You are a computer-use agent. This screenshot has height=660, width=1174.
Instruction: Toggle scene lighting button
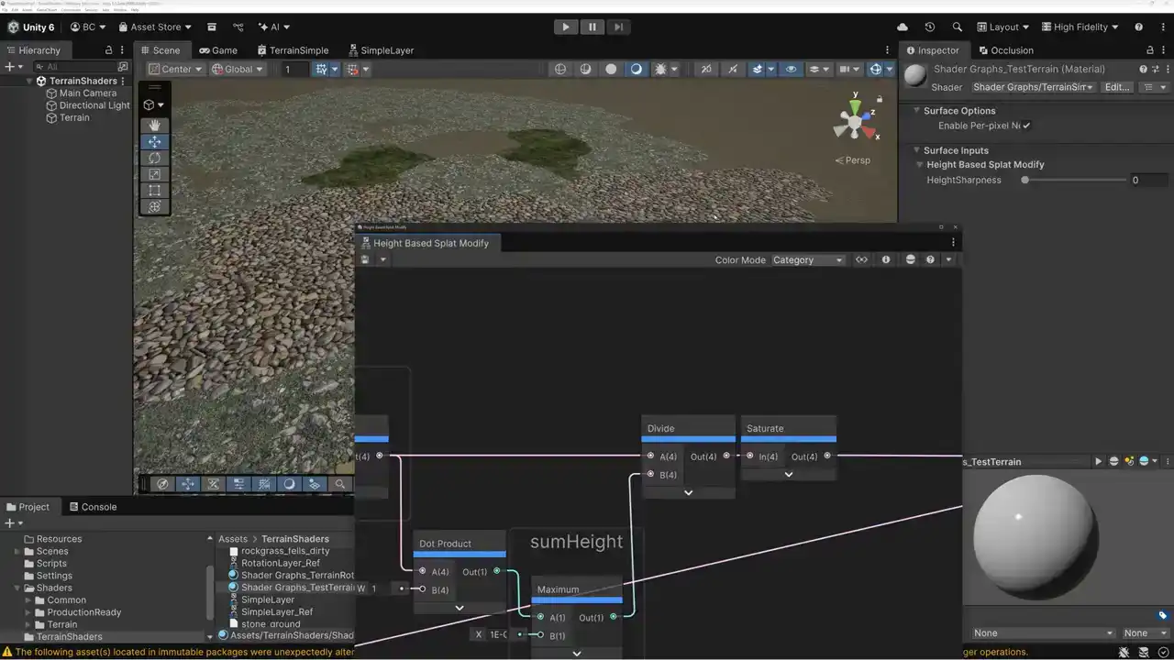[x=636, y=69]
